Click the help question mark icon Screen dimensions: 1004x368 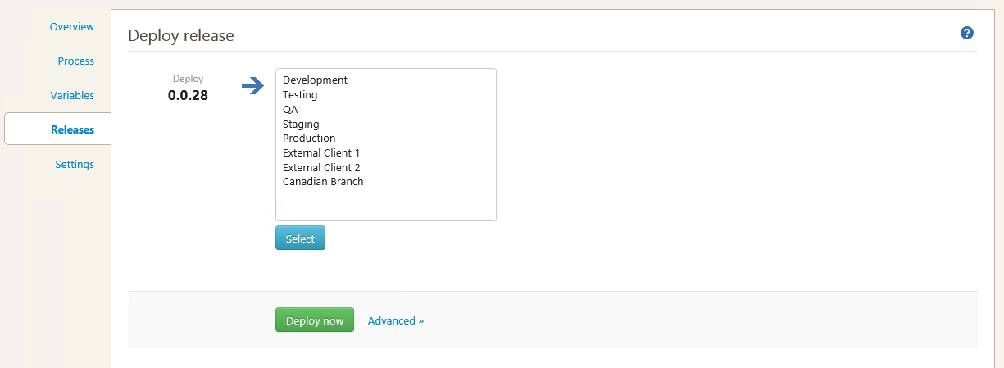tap(967, 34)
